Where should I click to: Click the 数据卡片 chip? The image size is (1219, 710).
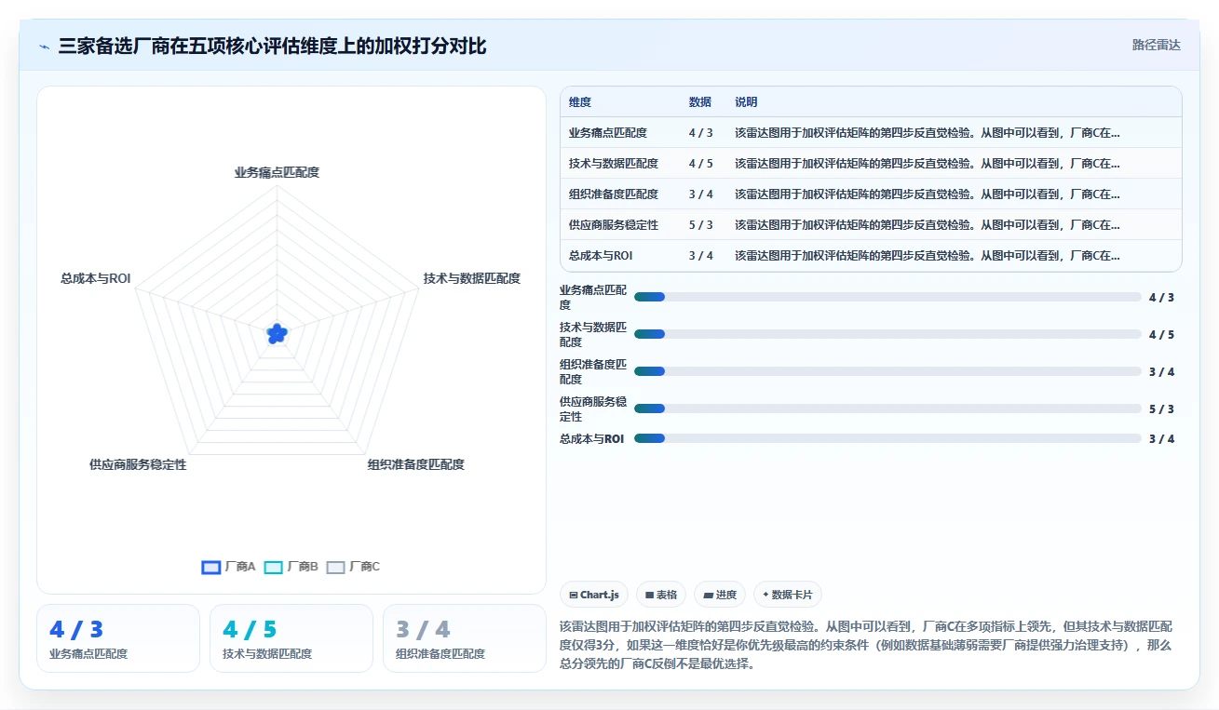pos(788,595)
